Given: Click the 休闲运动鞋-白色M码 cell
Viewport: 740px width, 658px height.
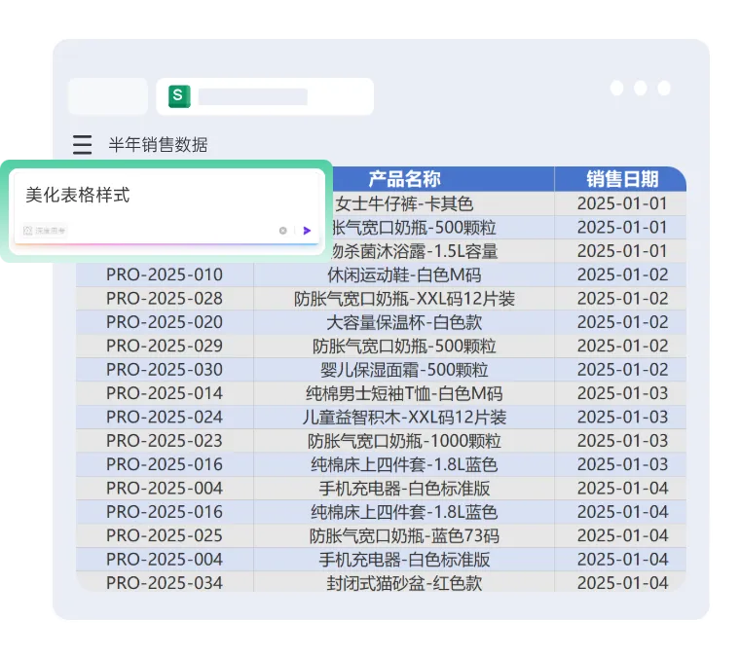Looking at the screenshot, I should (x=404, y=274).
